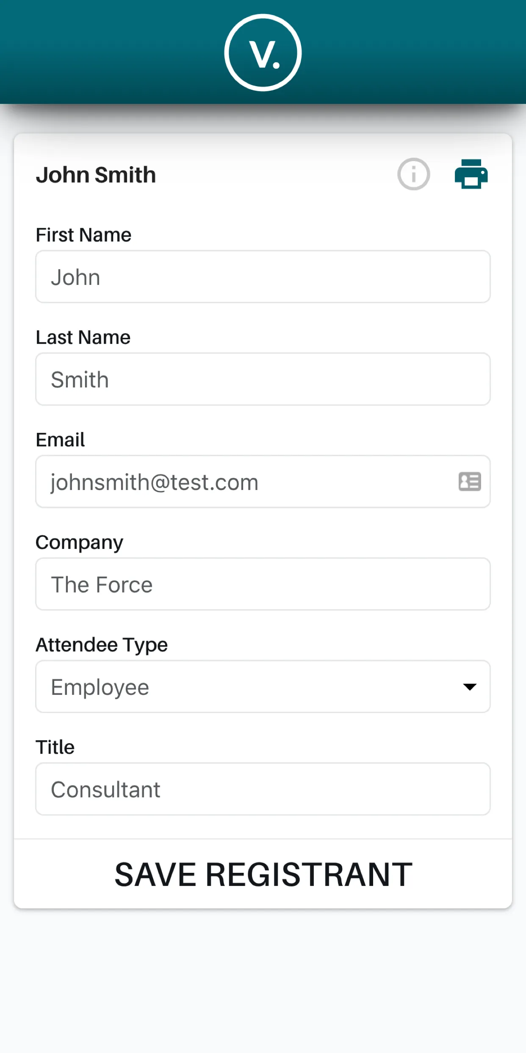Print the badge with printer icon

tap(471, 174)
